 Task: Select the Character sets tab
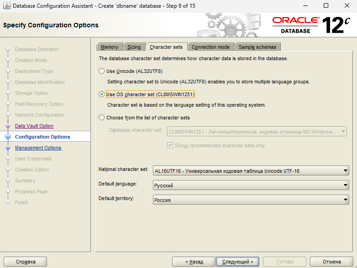166,47
